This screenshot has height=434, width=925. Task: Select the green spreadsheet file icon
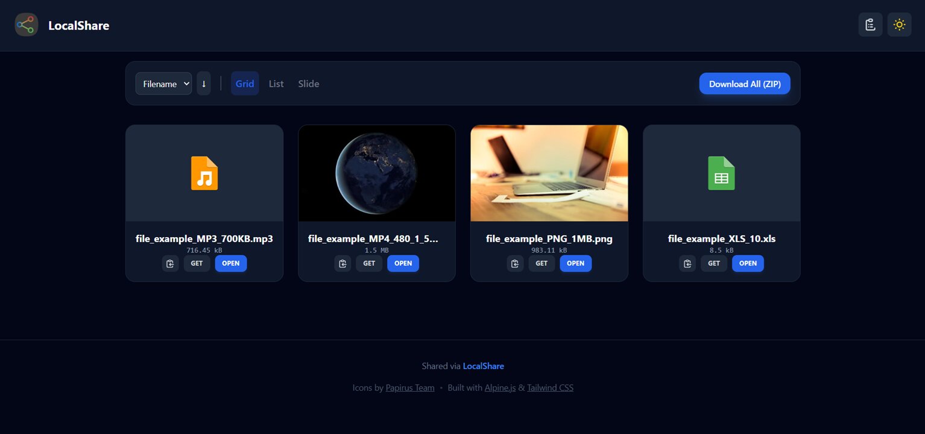(x=721, y=173)
